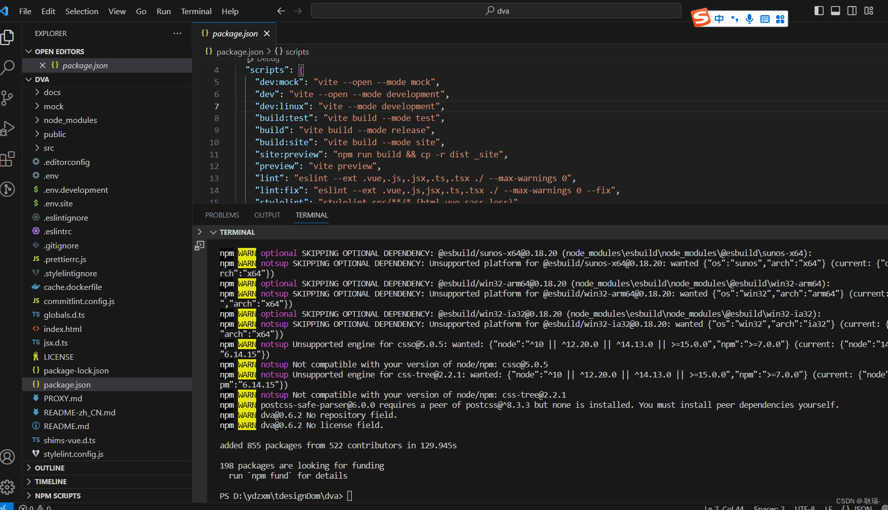This screenshot has width=888, height=510.
Task: Open the Sogou soft keyboard icon
Action: 765,19
